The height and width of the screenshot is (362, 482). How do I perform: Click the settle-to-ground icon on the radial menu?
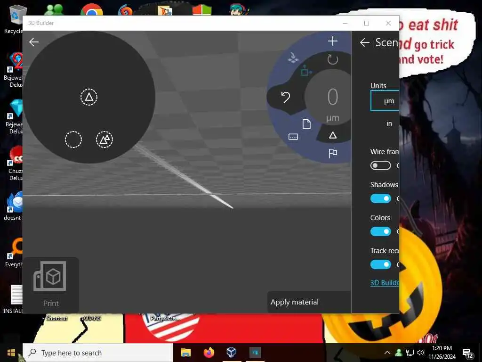point(293,58)
